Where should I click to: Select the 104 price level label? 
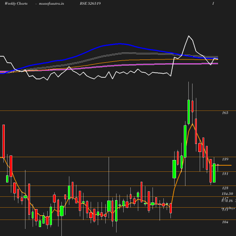click(225, 222)
